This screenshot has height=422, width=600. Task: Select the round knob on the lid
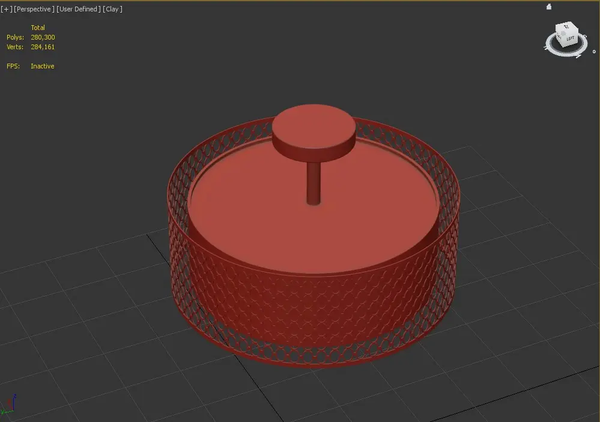314,132
